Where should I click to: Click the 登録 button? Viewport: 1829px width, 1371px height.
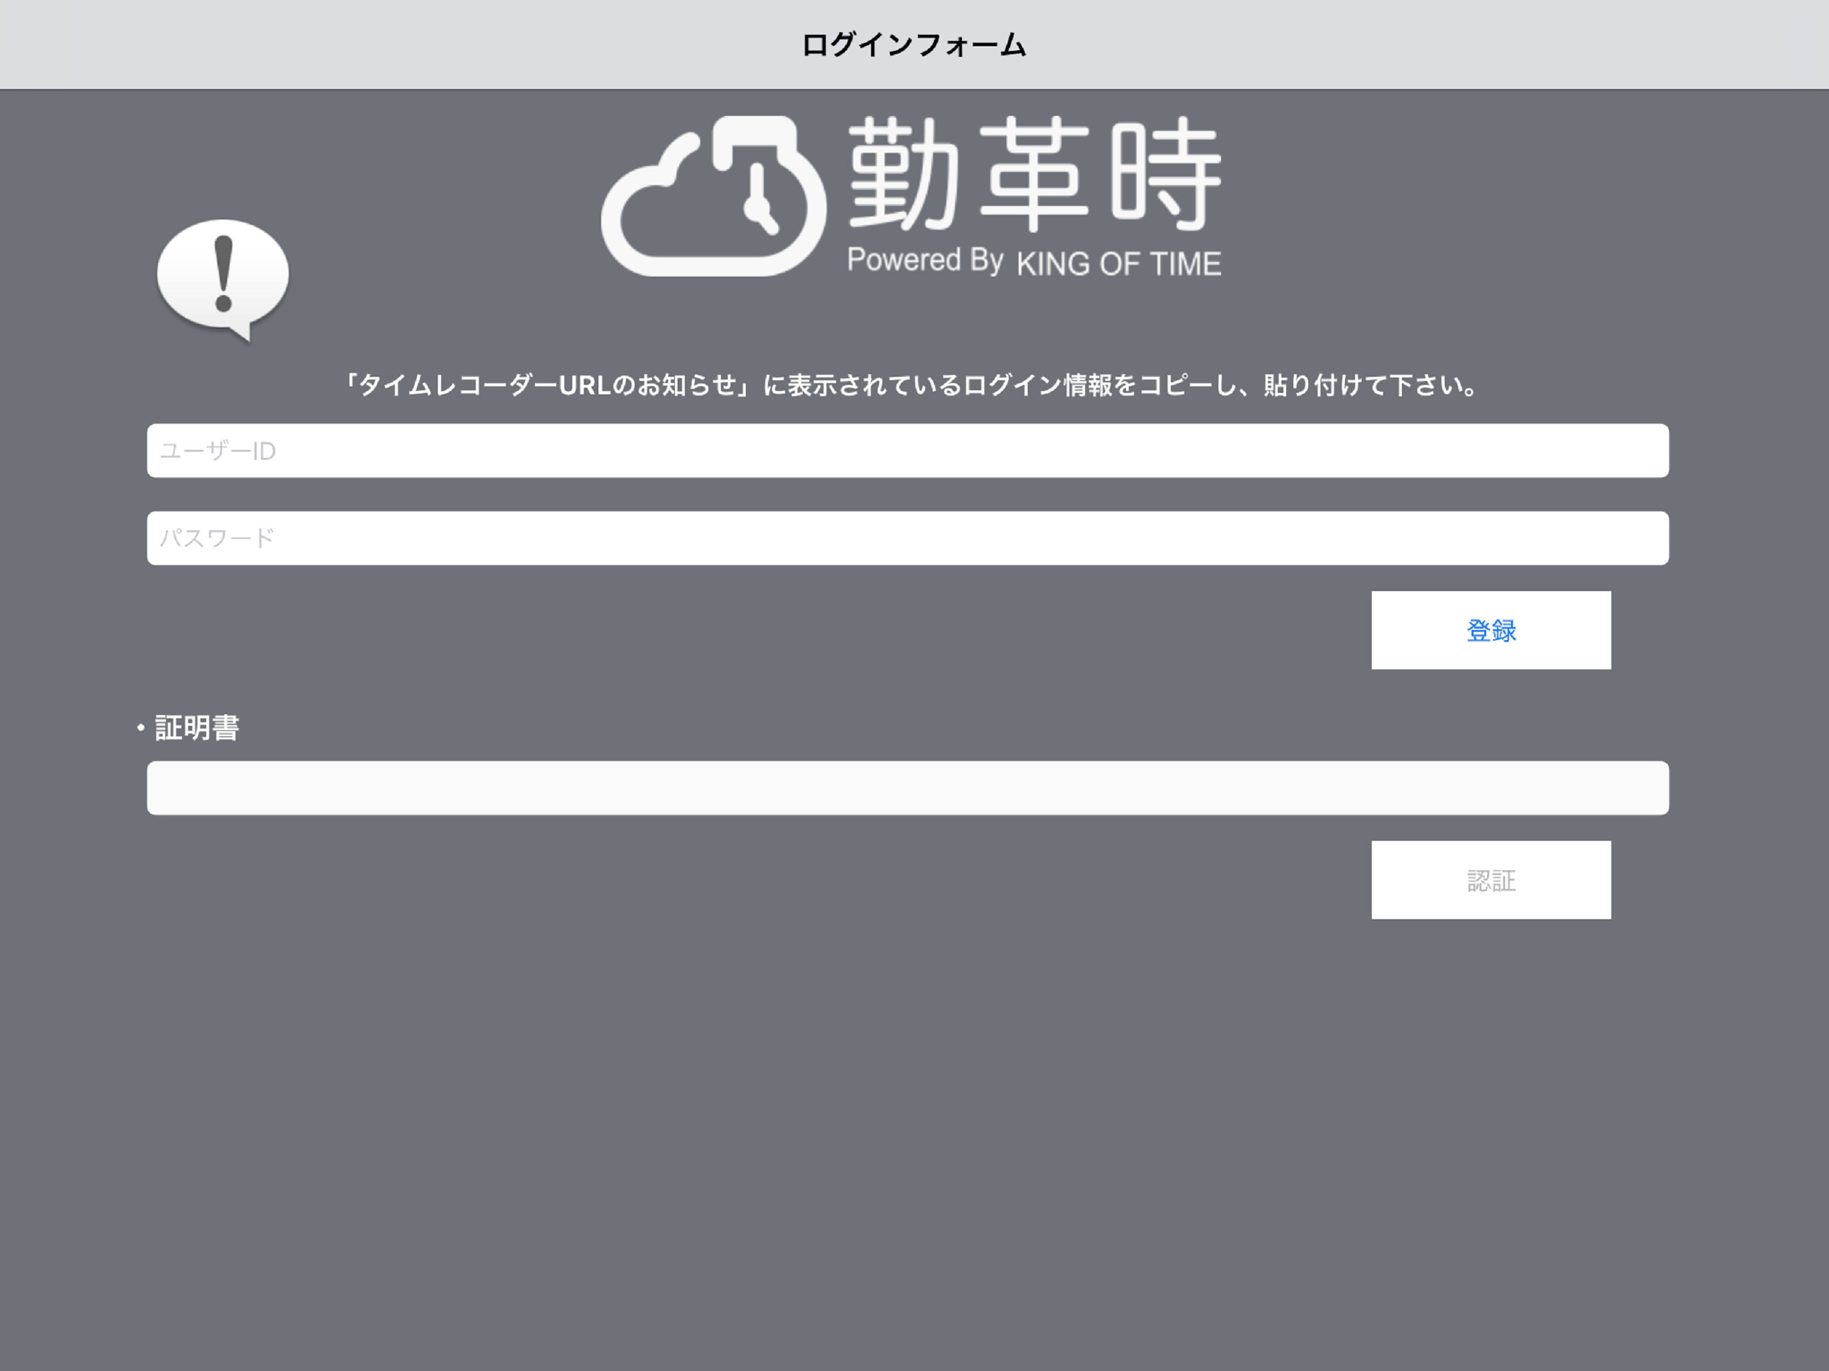(x=1491, y=630)
